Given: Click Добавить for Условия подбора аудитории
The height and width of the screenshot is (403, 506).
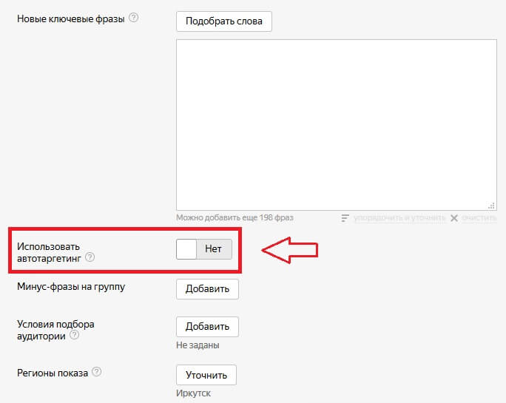Looking at the screenshot, I should [207, 327].
